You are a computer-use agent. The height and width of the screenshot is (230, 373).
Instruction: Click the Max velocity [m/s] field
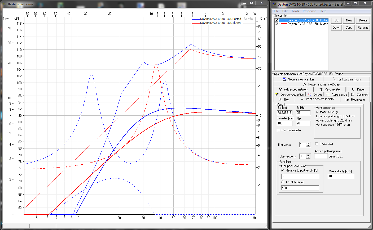click(x=341, y=176)
